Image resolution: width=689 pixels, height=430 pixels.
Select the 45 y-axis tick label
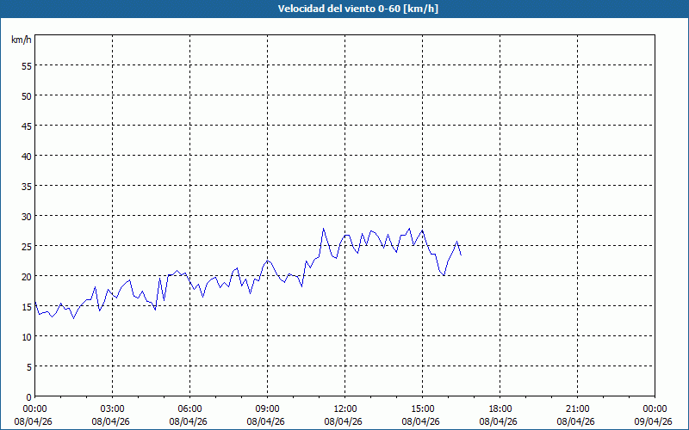(26, 126)
